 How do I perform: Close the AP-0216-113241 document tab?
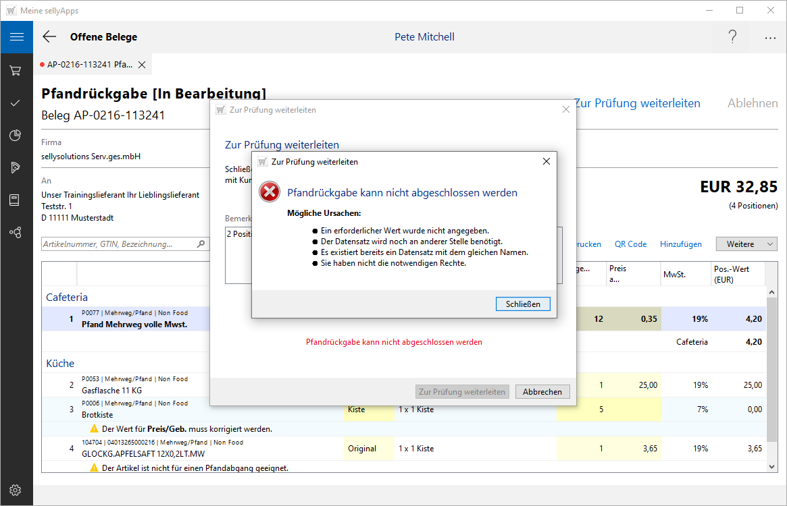pos(142,65)
